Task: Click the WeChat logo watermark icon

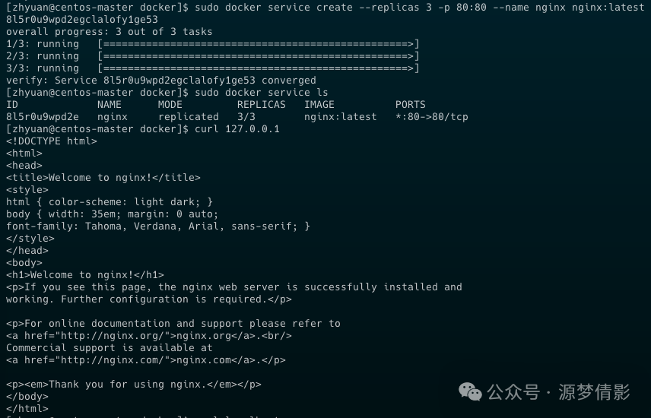Action: [470, 392]
